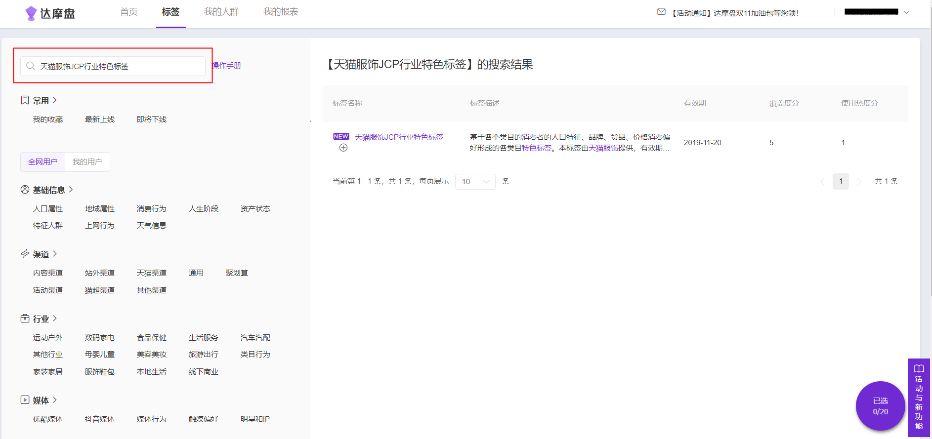932x439 pixels.
Task: Click the 使用热度分 column header
Action: point(859,103)
